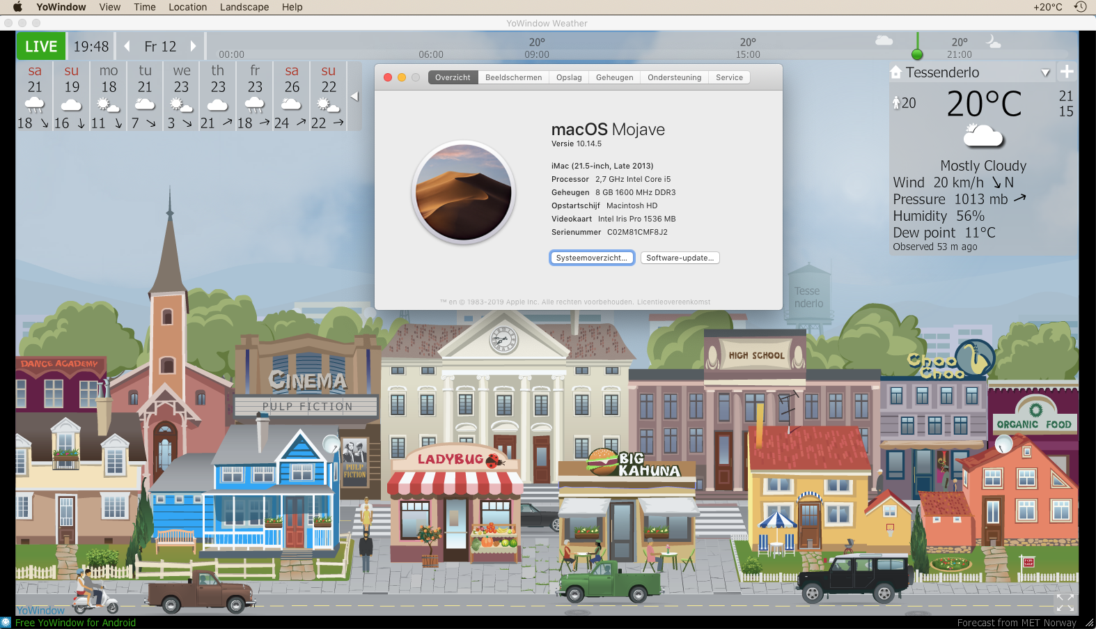Click the moon and cloud icon on the timeline
The image size is (1096, 629).
[x=994, y=42]
